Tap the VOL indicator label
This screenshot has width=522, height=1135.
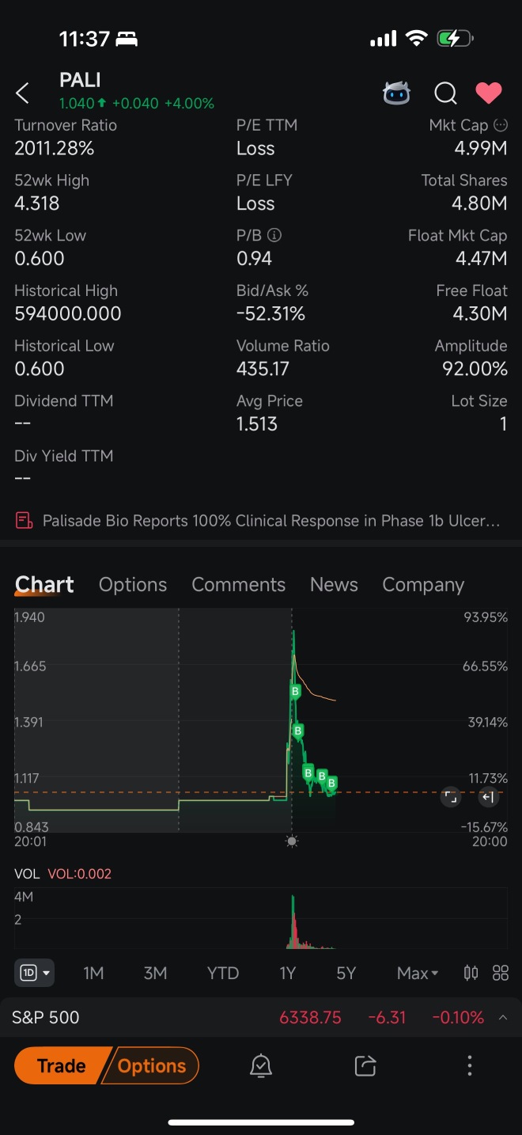[26, 874]
